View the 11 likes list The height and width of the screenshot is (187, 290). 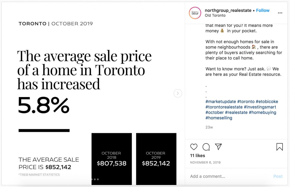point(197,155)
